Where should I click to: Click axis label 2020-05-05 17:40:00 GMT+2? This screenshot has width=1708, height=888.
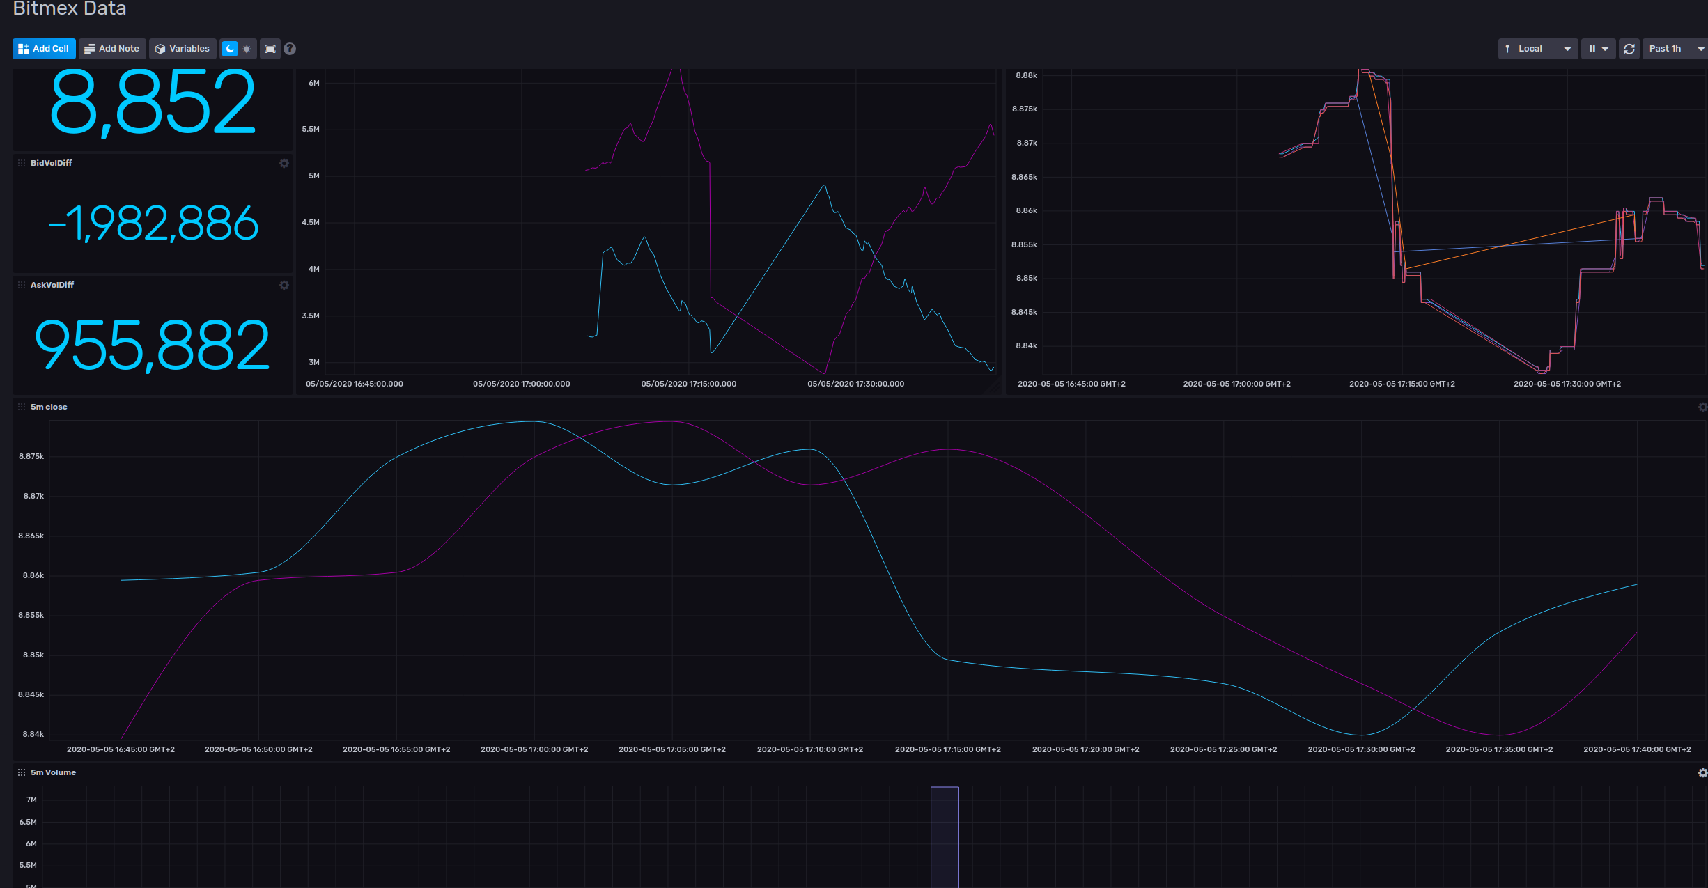[x=1637, y=749]
